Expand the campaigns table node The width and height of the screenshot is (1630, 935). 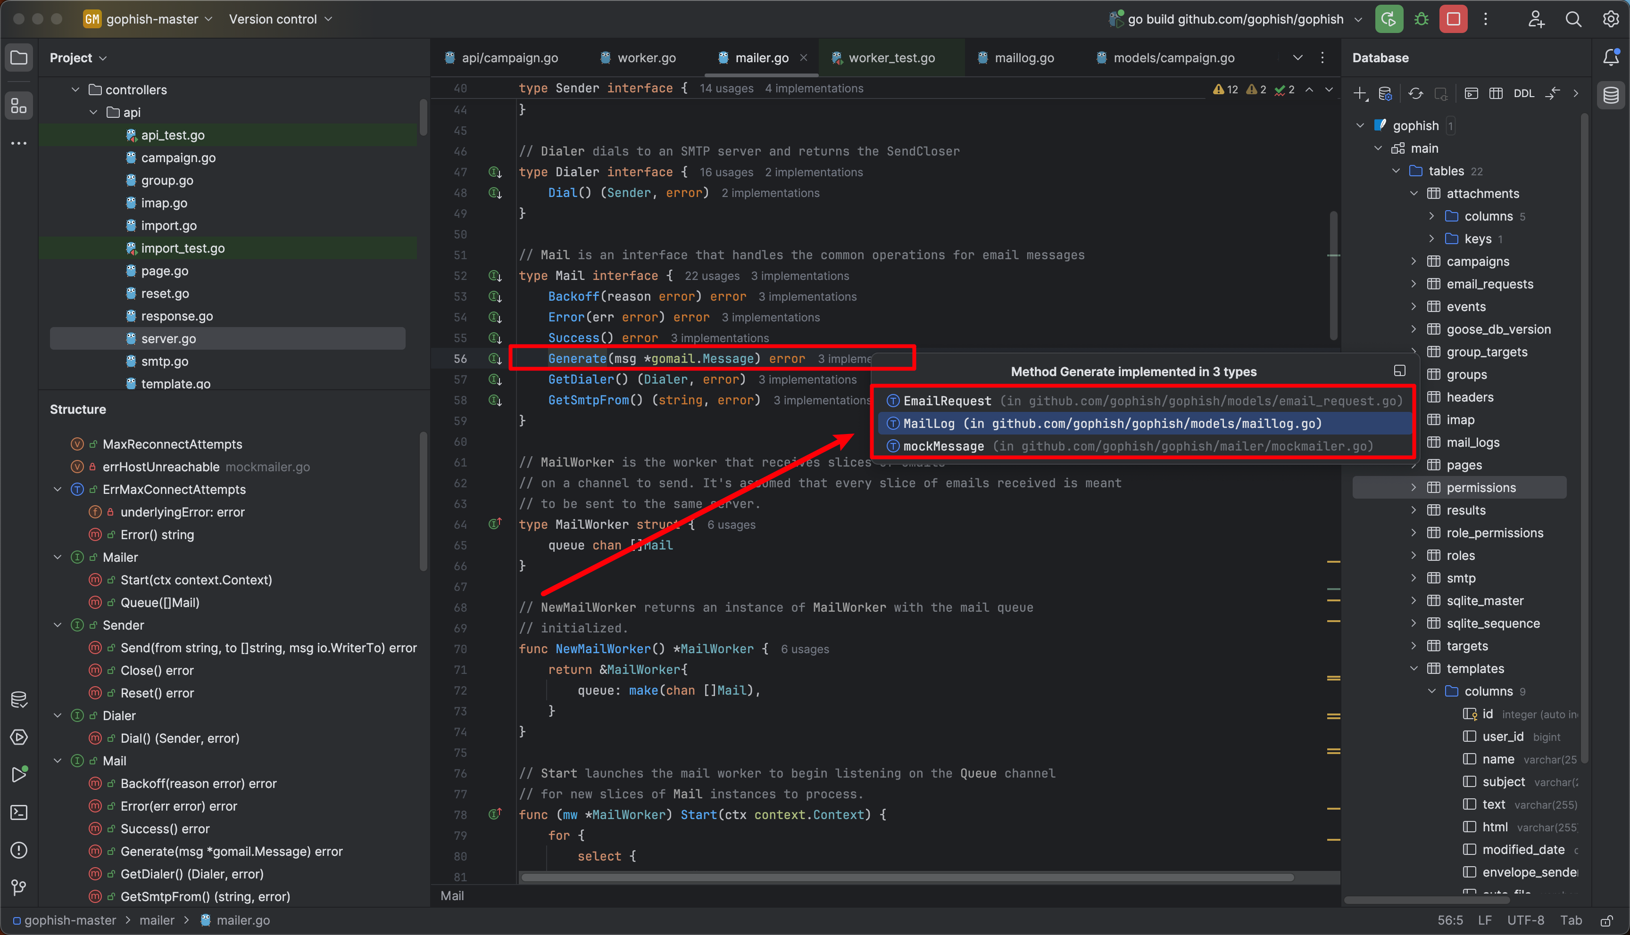1414,262
